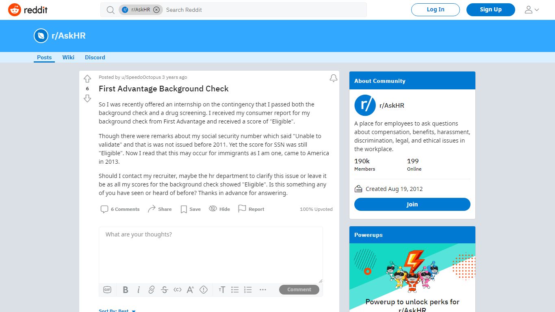Click the Powerups panel header
The width and height of the screenshot is (555, 312).
pyautogui.click(x=412, y=235)
